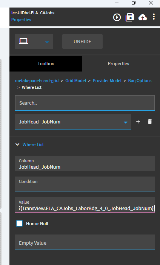Add a new where list item
The height and width of the screenshot is (265, 160).
click(138, 122)
